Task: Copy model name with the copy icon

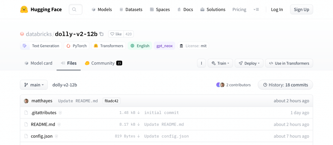Action: coord(102,34)
